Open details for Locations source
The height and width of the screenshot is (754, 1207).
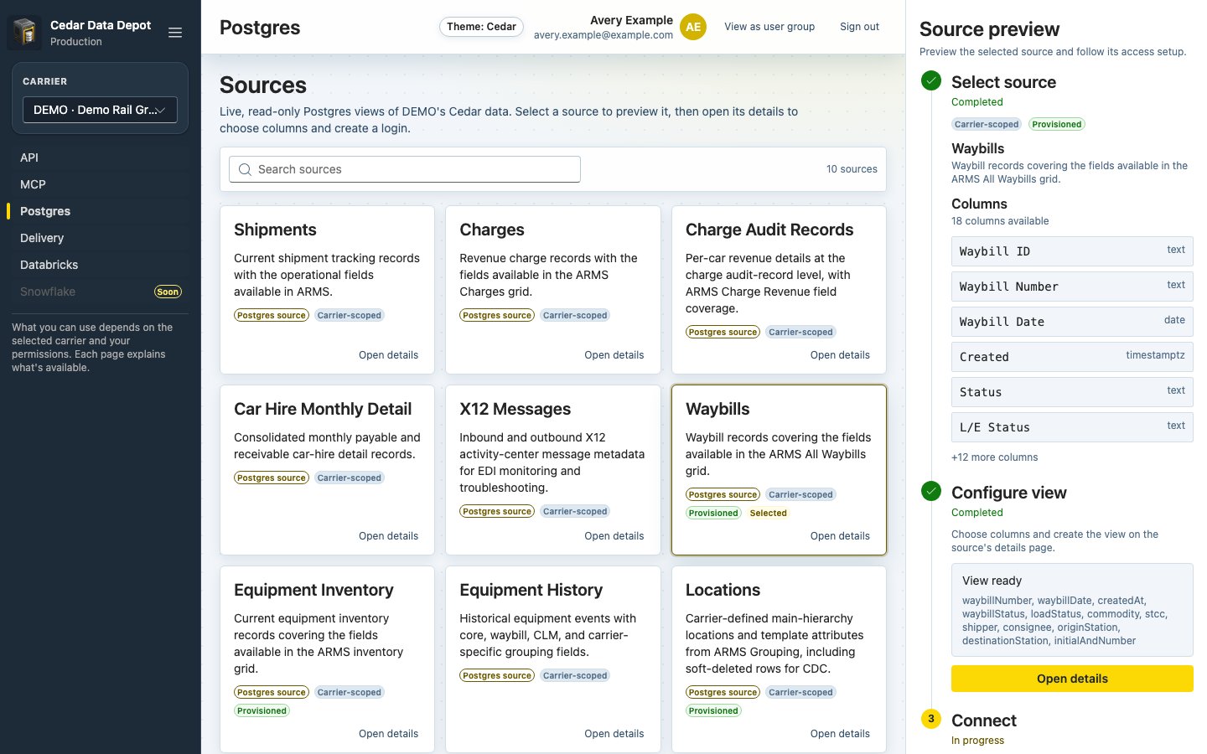[840, 734]
